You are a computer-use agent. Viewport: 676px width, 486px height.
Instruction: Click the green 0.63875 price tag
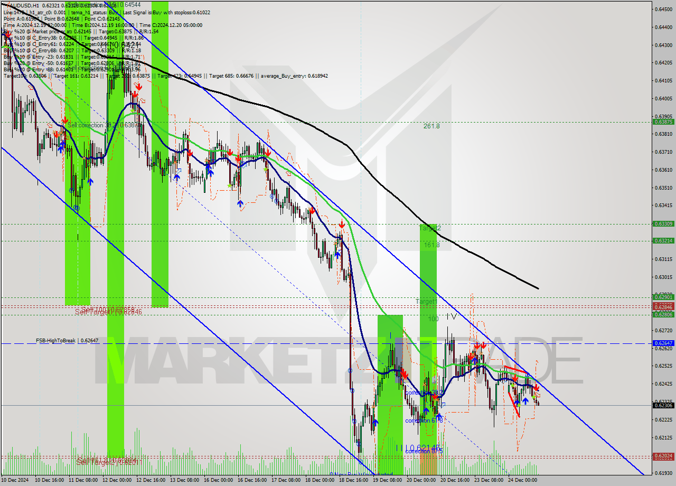coord(663,122)
